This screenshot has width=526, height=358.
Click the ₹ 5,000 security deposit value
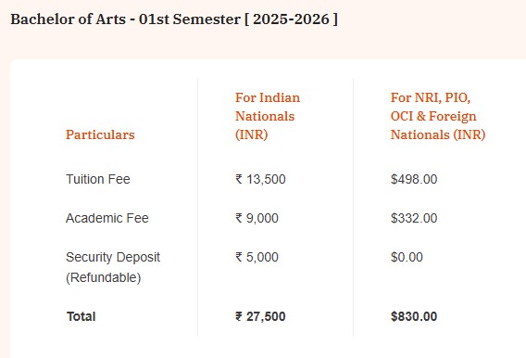[257, 257]
